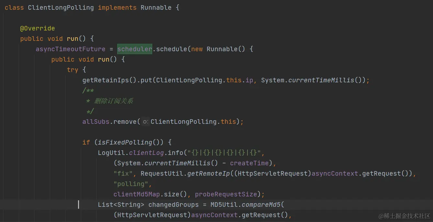Click the allSubs identifier
The width and height of the screenshot is (433, 222).
click(96, 122)
